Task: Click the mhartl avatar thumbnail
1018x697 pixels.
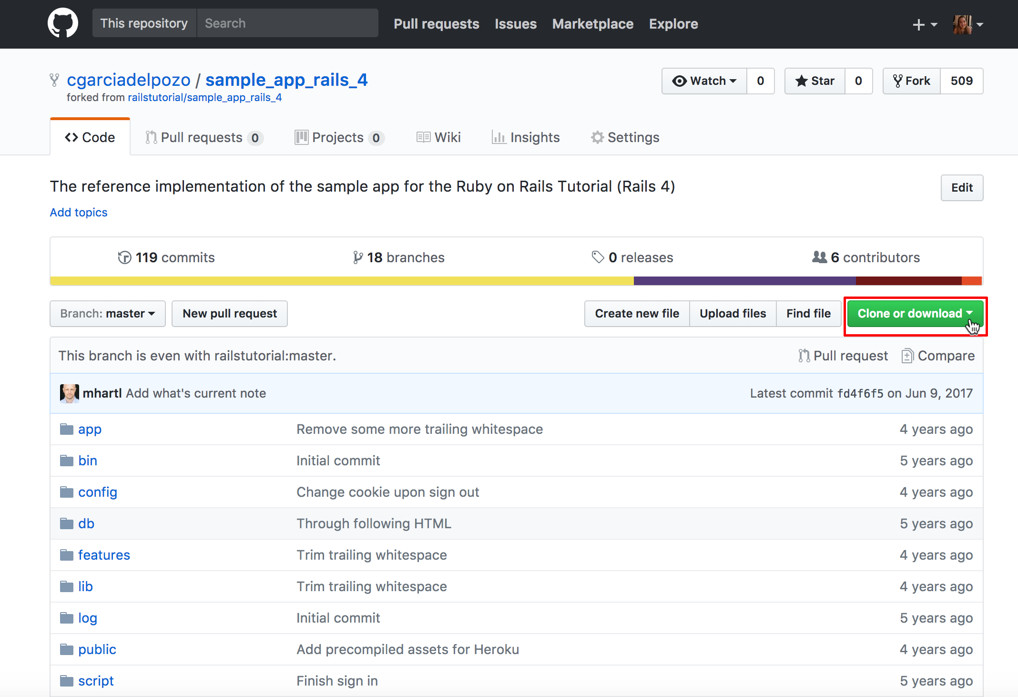Action: pyautogui.click(x=69, y=393)
